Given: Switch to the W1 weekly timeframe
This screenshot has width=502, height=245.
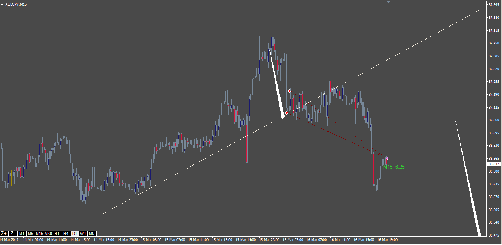Looking at the screenshot, I should coord(83,234).
